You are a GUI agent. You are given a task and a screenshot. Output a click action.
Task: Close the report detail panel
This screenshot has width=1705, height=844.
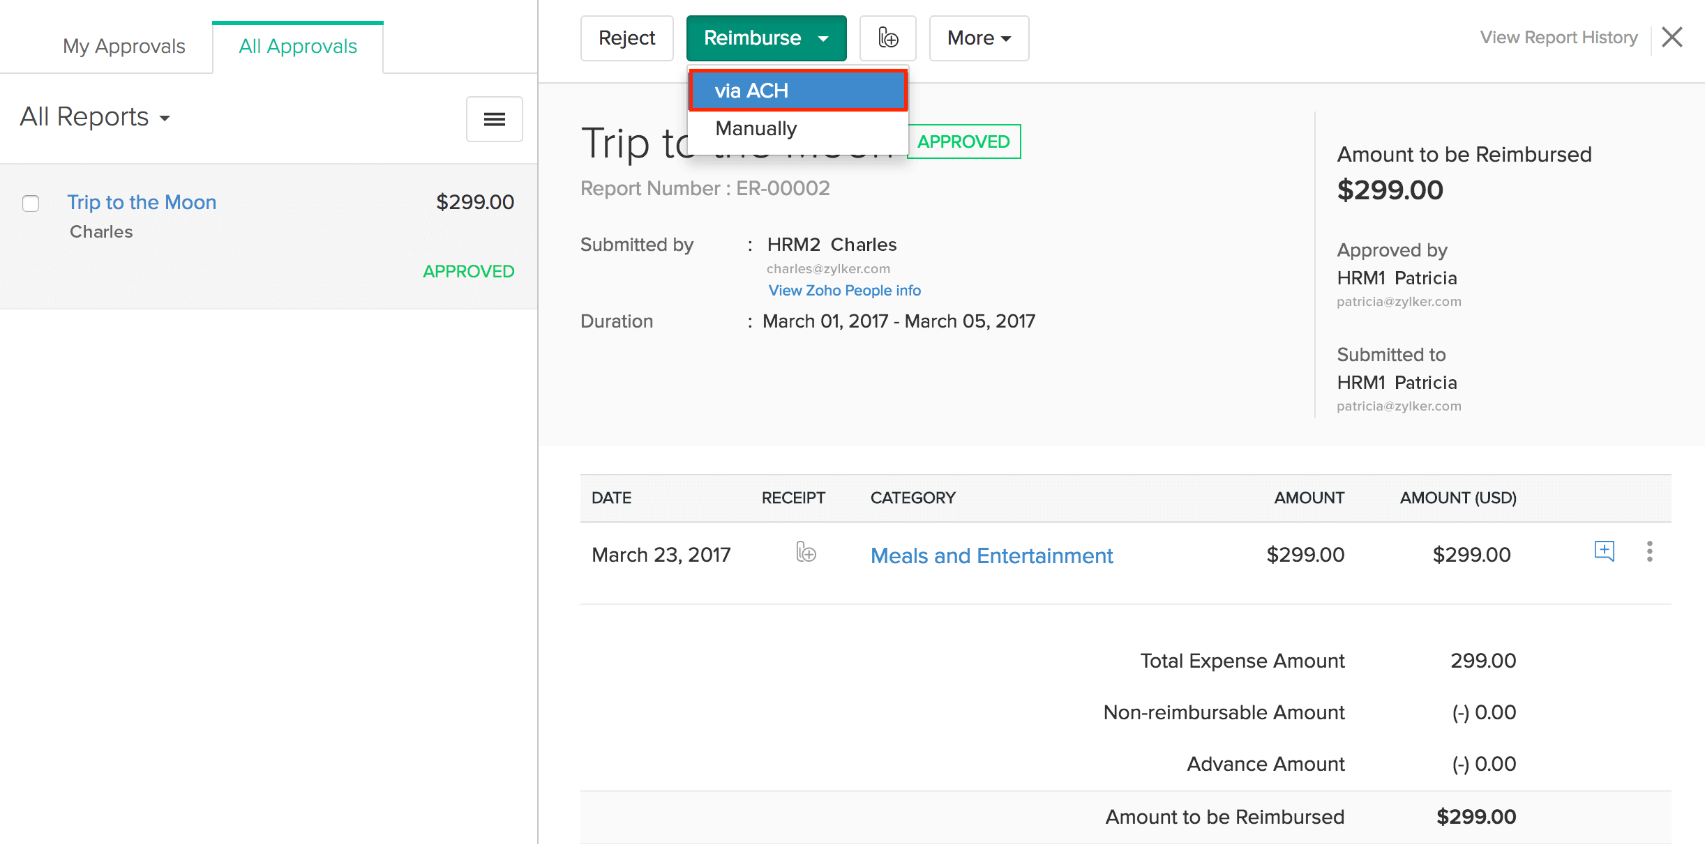click(x=1672, y=37)
